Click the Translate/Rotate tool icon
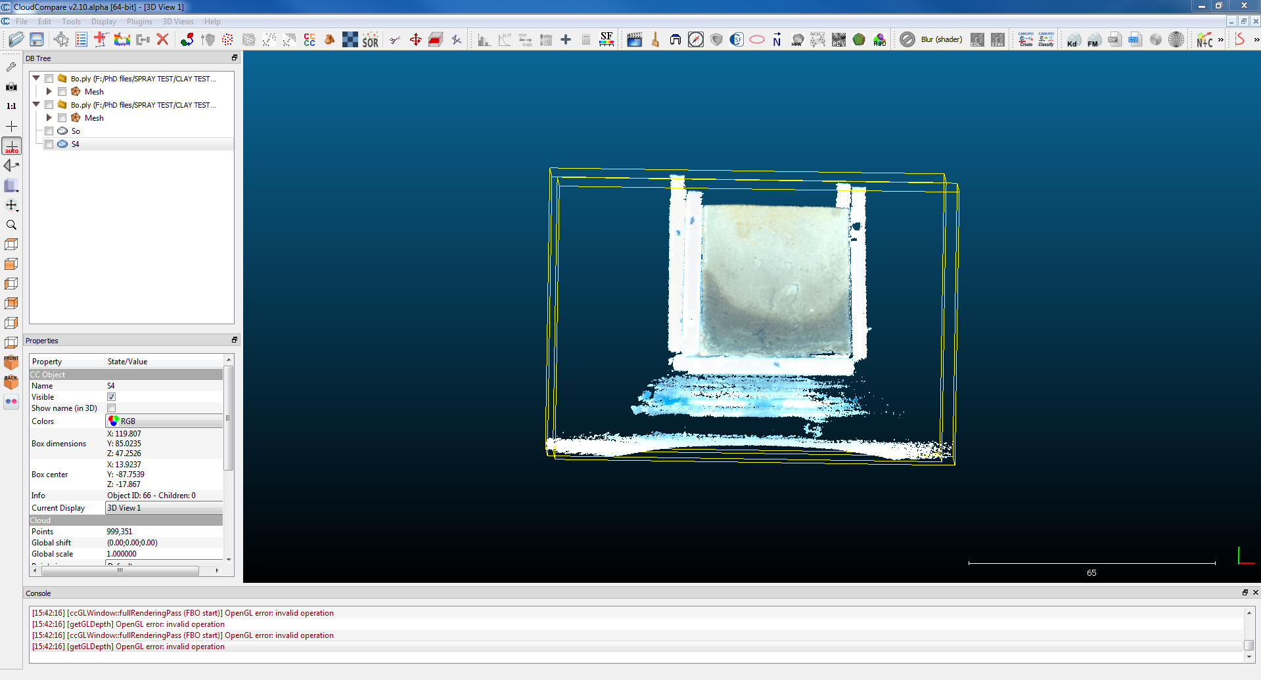The width and height of the screenshot is (1261, 680). coord(416,39)
